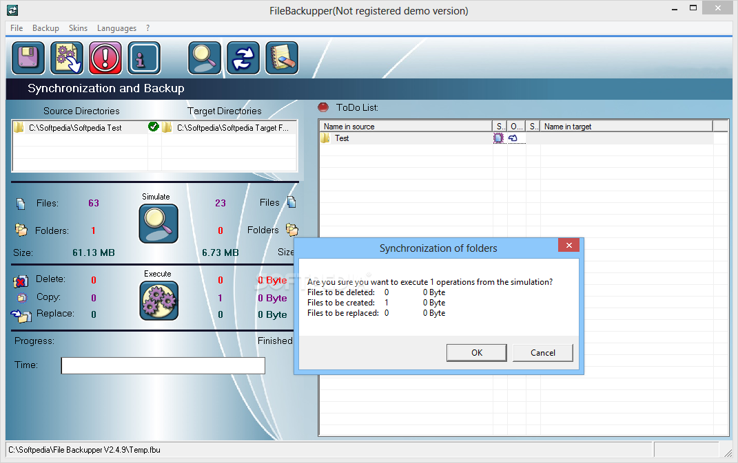This screenshot has width=738, height=463.
Task: Open the question mark help menu
Action: 147,28
